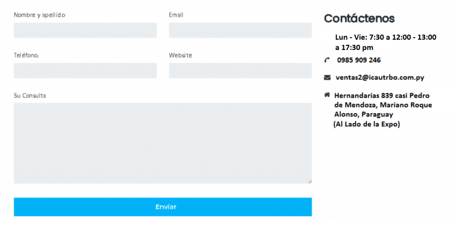Click the Contáctenos heading

click(x=359, y=19)
